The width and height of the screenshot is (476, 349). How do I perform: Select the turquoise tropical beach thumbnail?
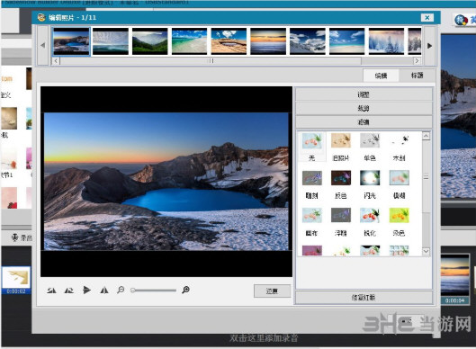tap(190, 41)
